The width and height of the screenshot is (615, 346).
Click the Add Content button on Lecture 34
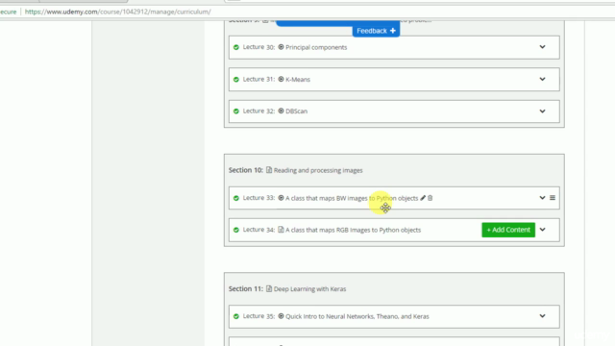(508, 230)
